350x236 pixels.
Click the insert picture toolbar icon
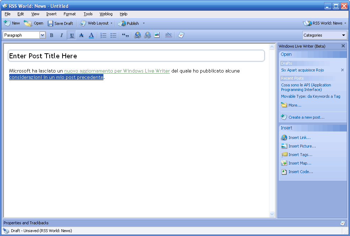157,35
